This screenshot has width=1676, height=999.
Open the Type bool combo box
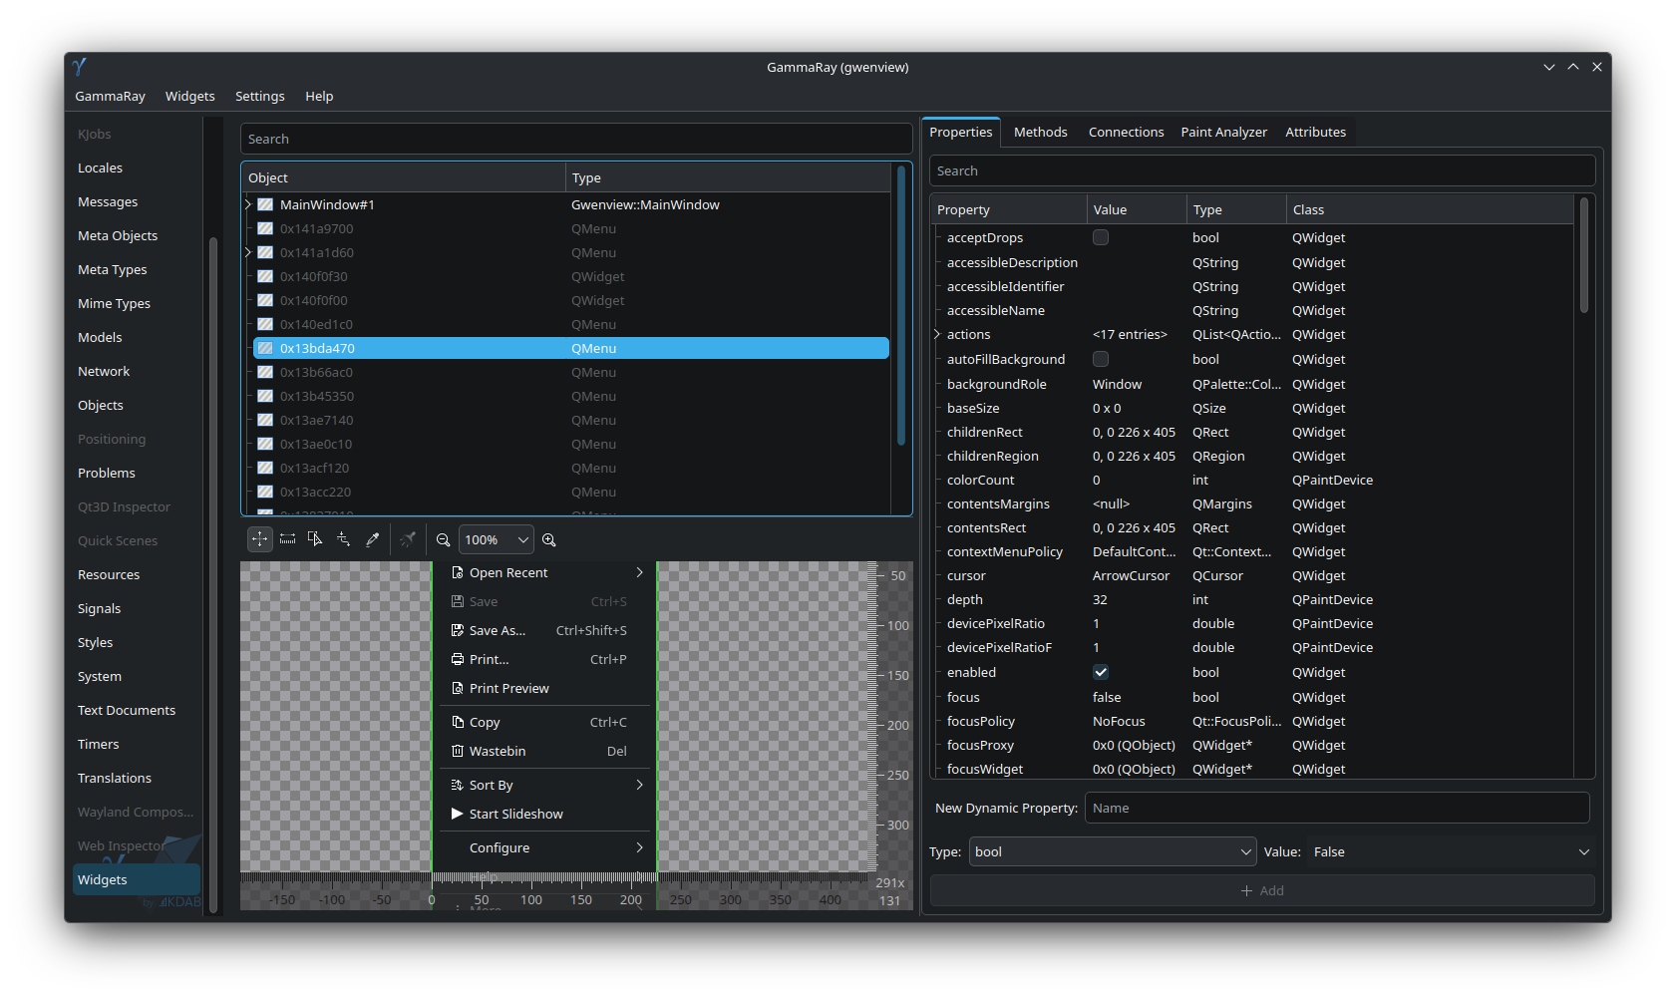pyautogui.click(x=1113, y=851)
